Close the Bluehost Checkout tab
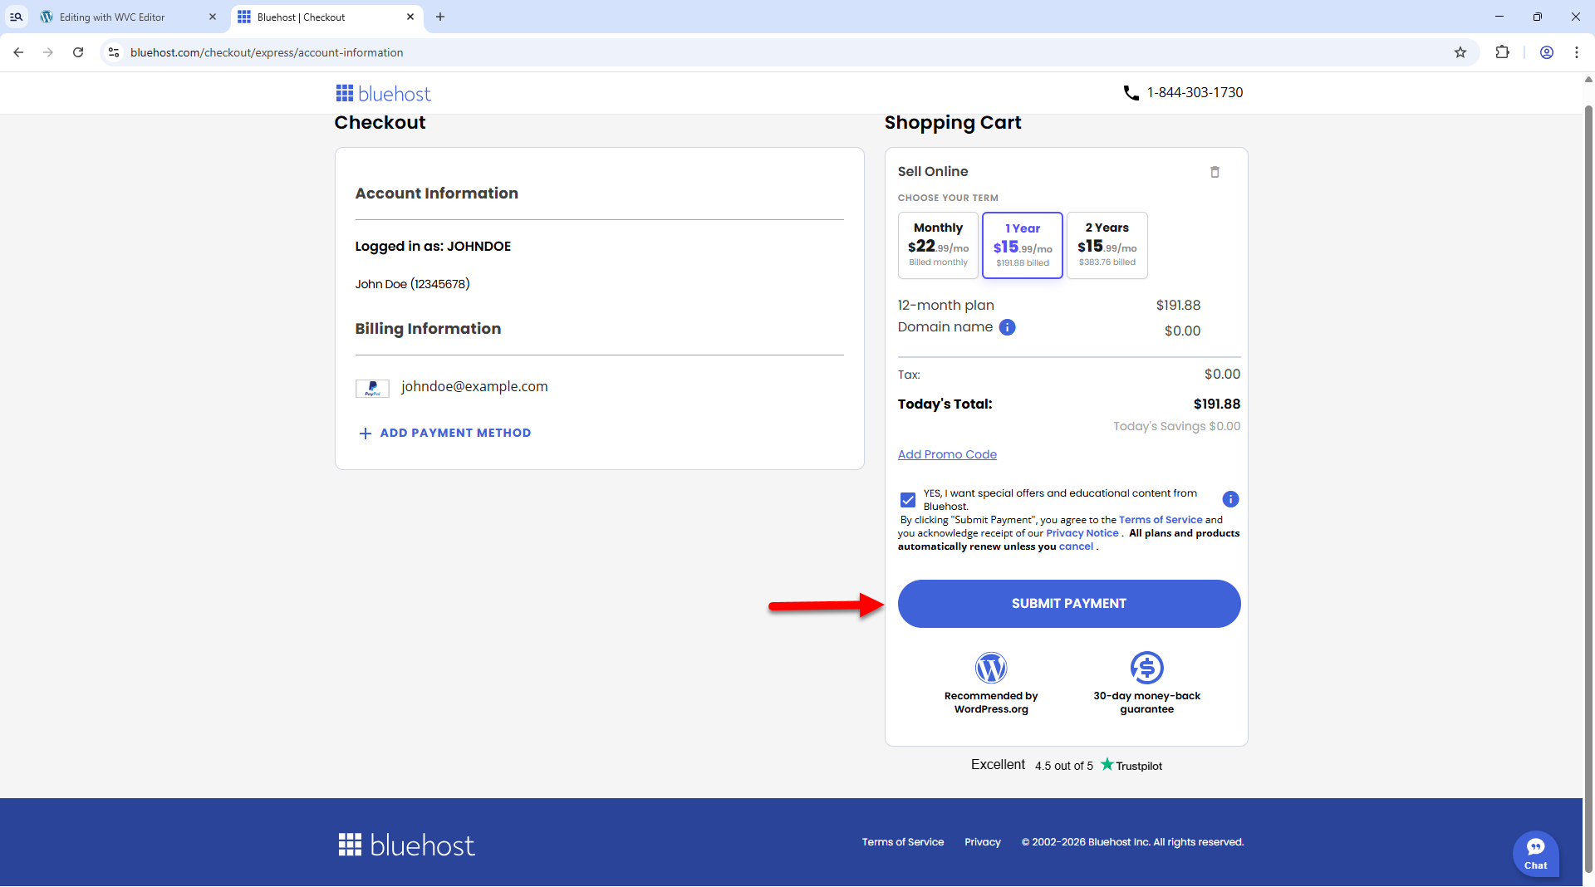The width and height of the screenshot is (1595, 887). click(x=410, y=17)
